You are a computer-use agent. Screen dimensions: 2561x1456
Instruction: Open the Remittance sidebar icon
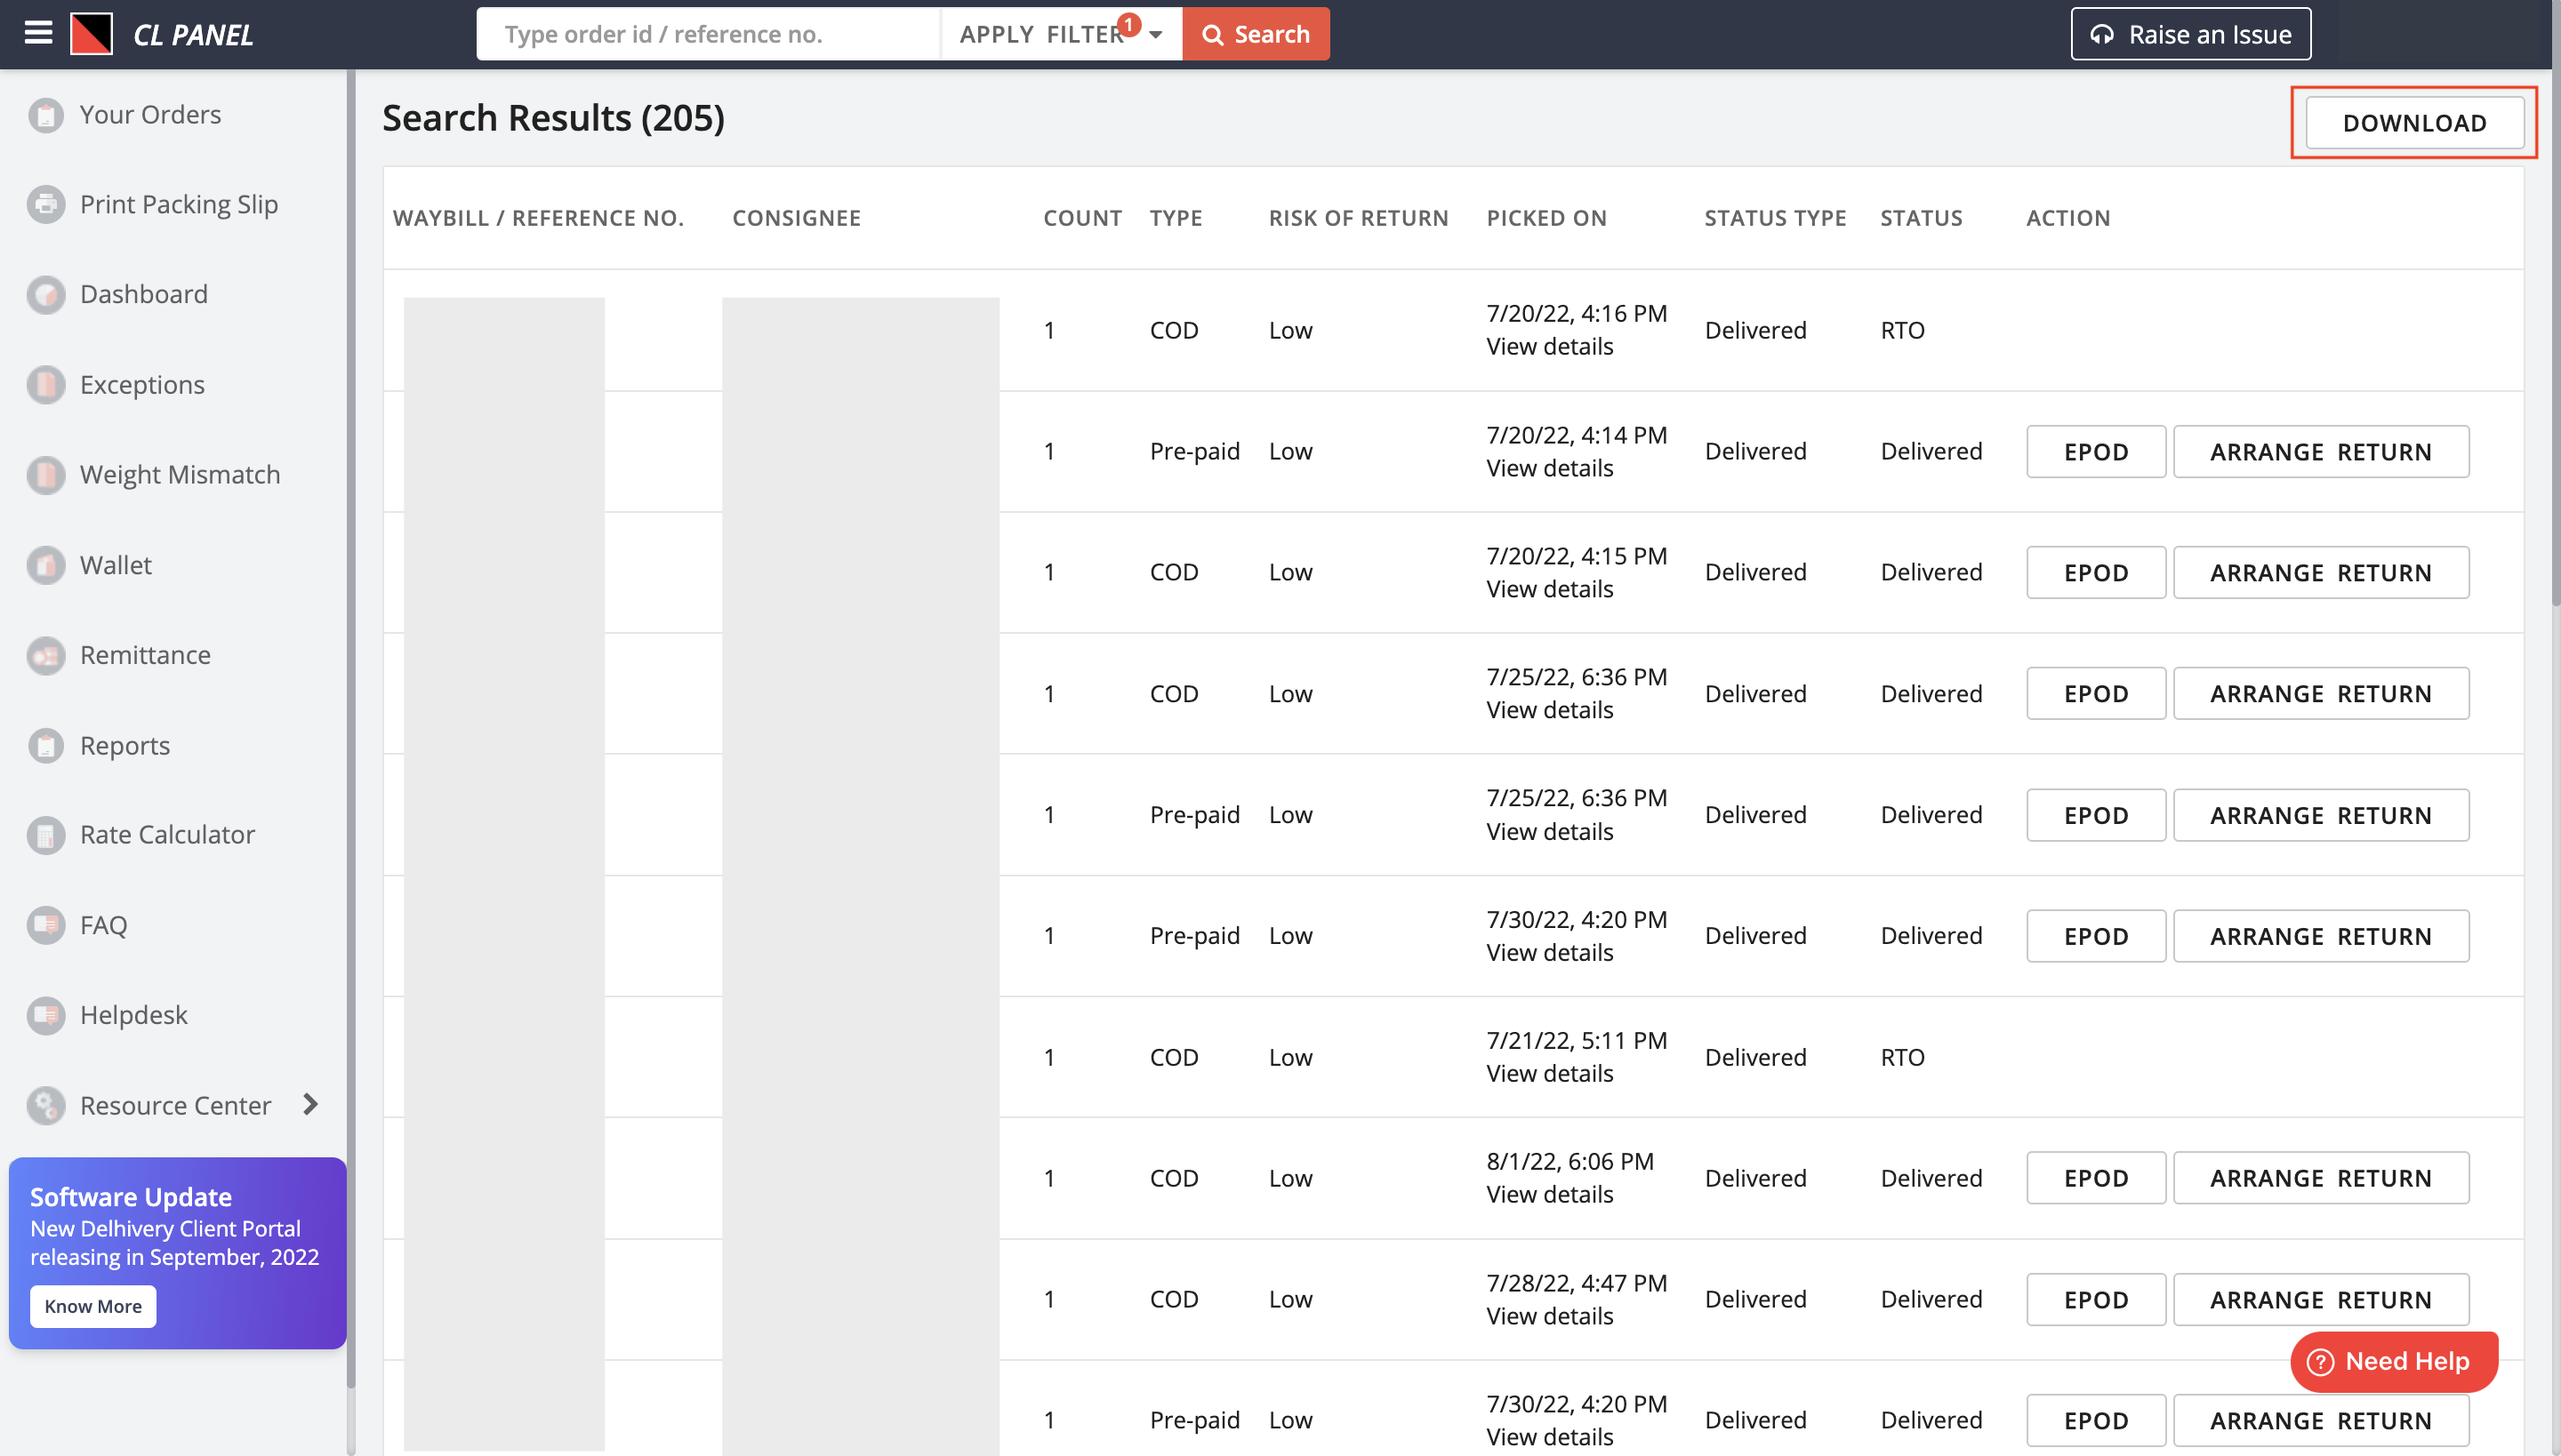click(47, 654)
